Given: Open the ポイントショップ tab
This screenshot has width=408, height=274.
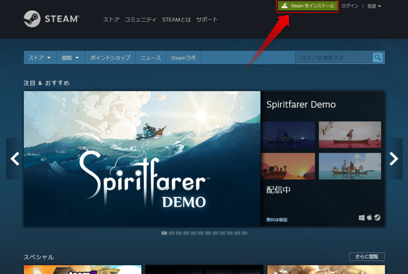Looking at the screenshot, I should tap(110, 57).
